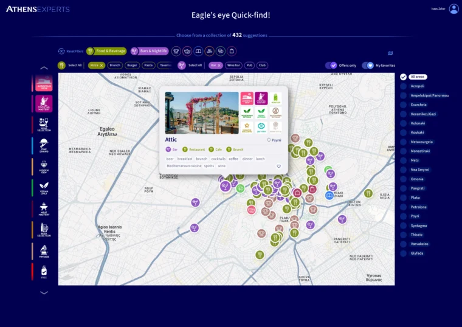
Task: Click the Wine Selection sidebar icon
Action: [x=44, y=125]
